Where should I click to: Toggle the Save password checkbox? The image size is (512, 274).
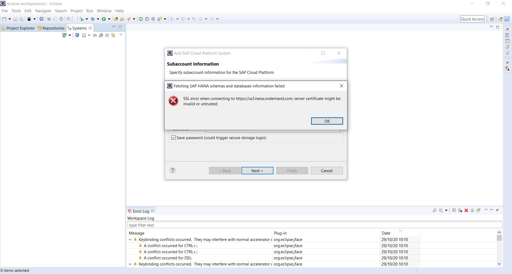point(173,138)
